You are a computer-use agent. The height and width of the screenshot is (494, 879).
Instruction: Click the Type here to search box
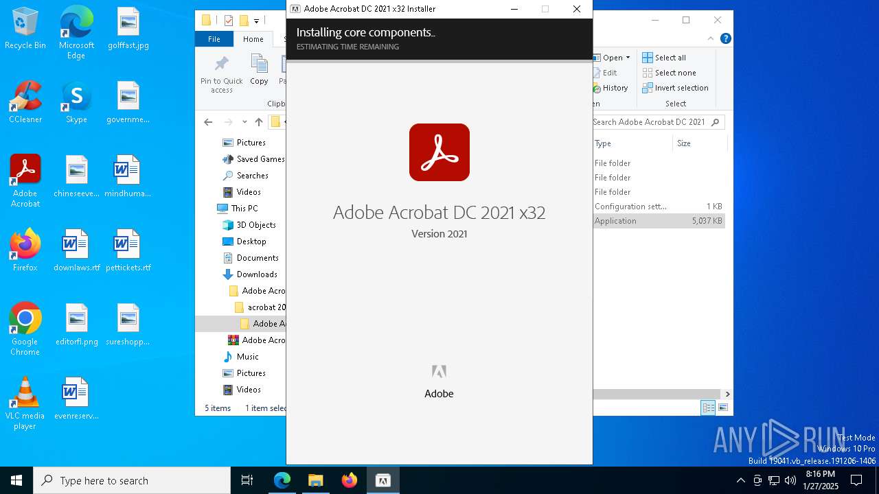coord(132,480)
